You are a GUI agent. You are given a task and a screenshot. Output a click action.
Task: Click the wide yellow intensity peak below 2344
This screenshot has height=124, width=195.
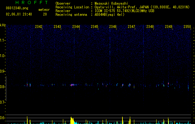coord(72,120)
